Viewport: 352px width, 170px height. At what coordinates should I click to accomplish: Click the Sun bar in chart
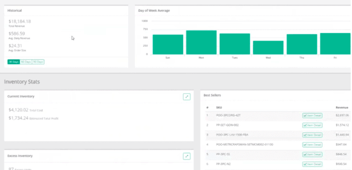point(168,44)
